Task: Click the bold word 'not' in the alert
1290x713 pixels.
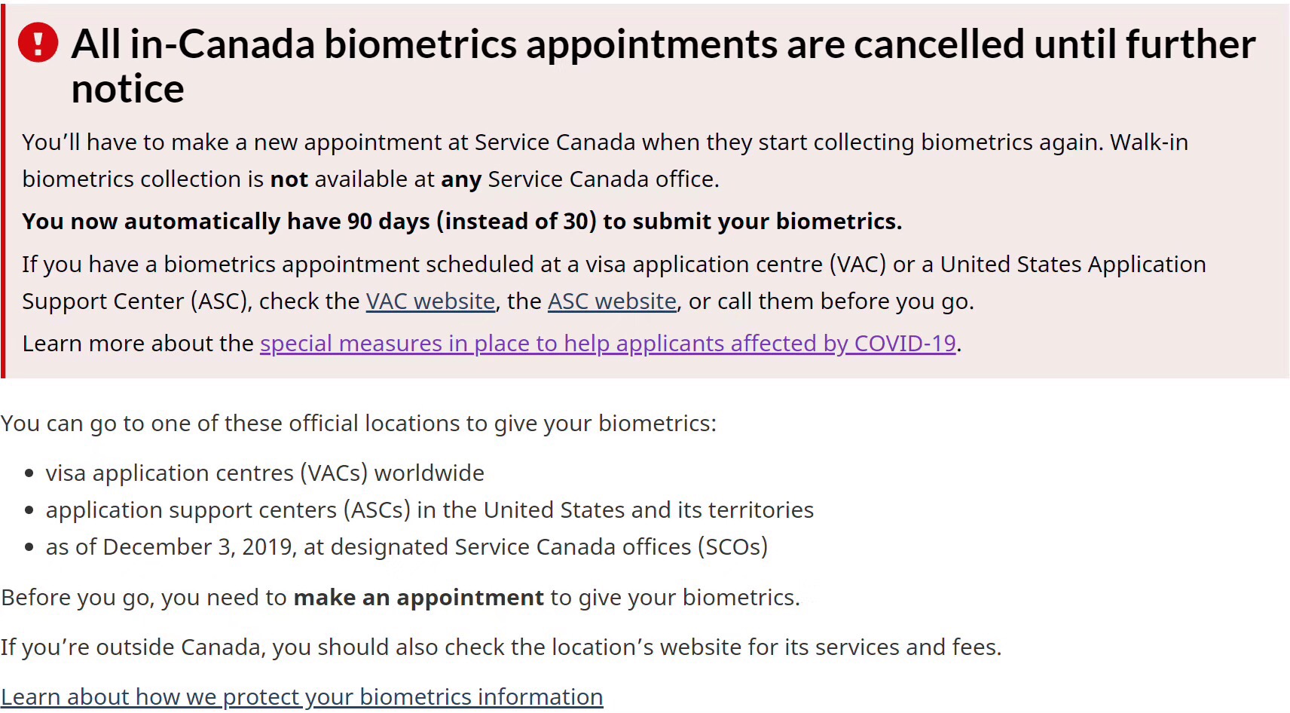Action: pyautogui.click(x=289, y=179)
